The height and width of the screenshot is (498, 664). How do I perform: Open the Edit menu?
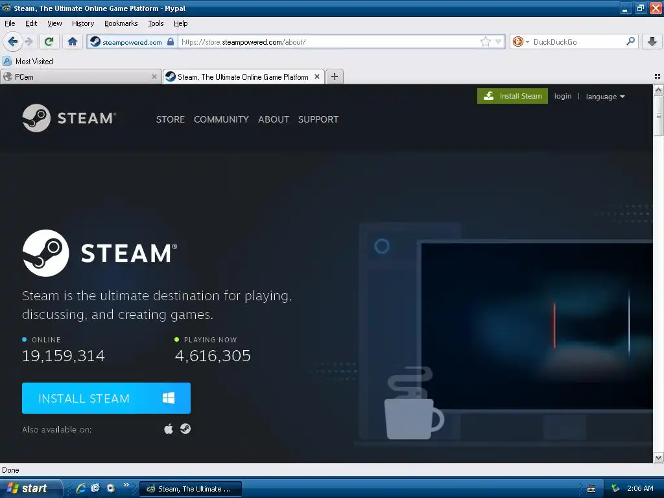coord(31,23)
